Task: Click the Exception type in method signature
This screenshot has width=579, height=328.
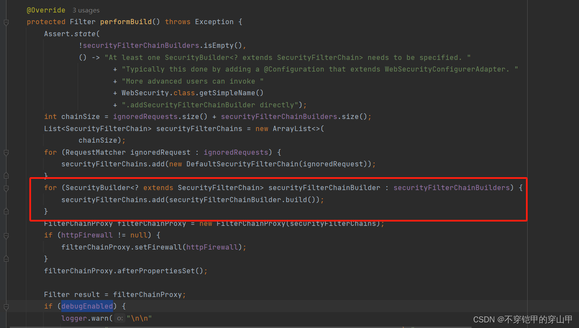Action: click(x=214, y=22)
